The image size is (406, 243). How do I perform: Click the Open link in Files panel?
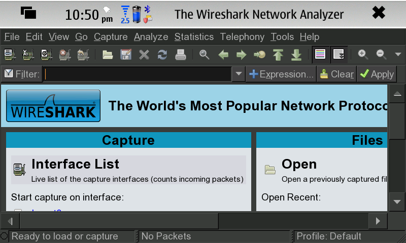[x=299, y=164]
